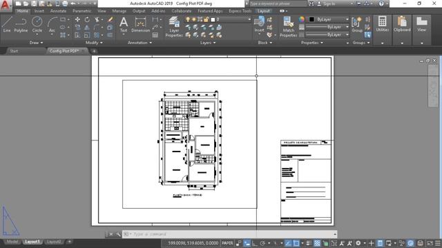This screenshot has width=442, height=248.
Task: Choose the Rotate tool in Modify panel
Action: [x=87, y=19]
